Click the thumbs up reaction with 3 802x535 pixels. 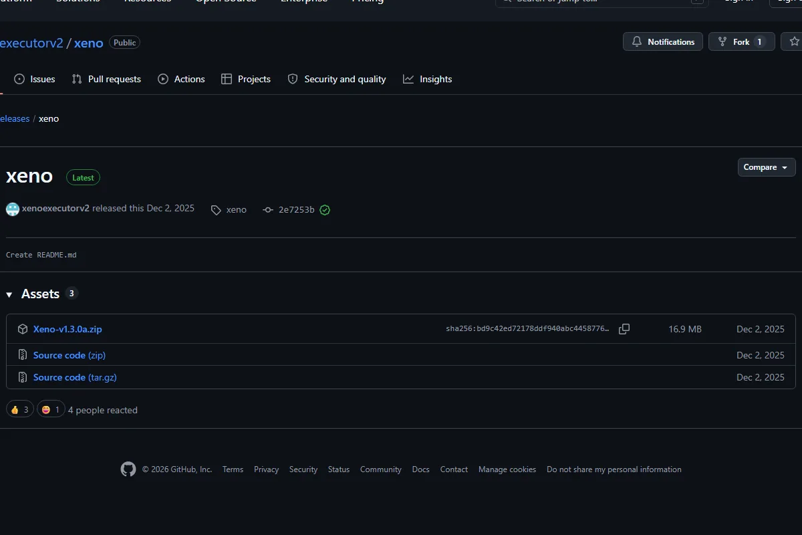[x=20, y=409]
